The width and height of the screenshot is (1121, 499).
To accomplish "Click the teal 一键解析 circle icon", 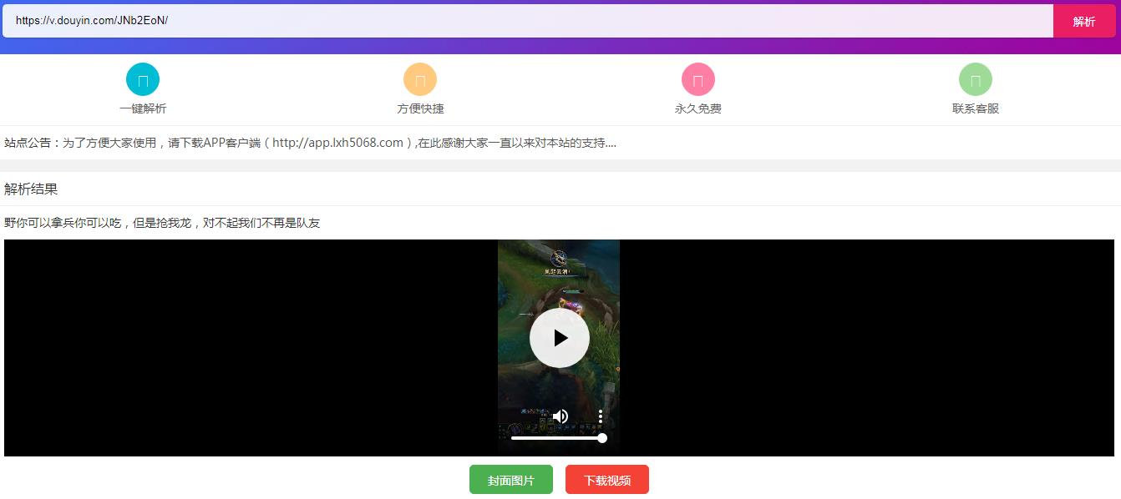I will click(x=143, y=79).
